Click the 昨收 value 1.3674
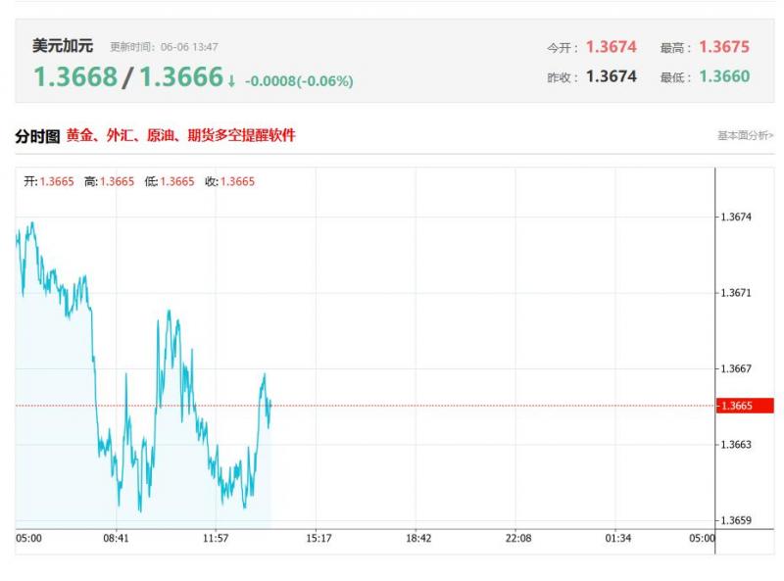The height and width of the screenshot is (581, 784). coord(612,76)
